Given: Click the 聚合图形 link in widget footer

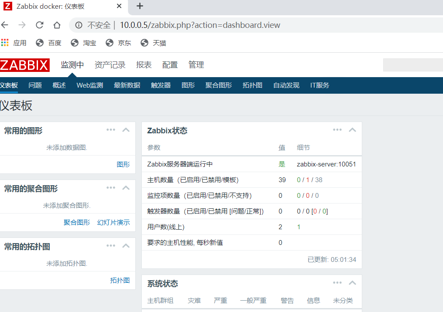Looking at the screenshot, I should [77, 223].
